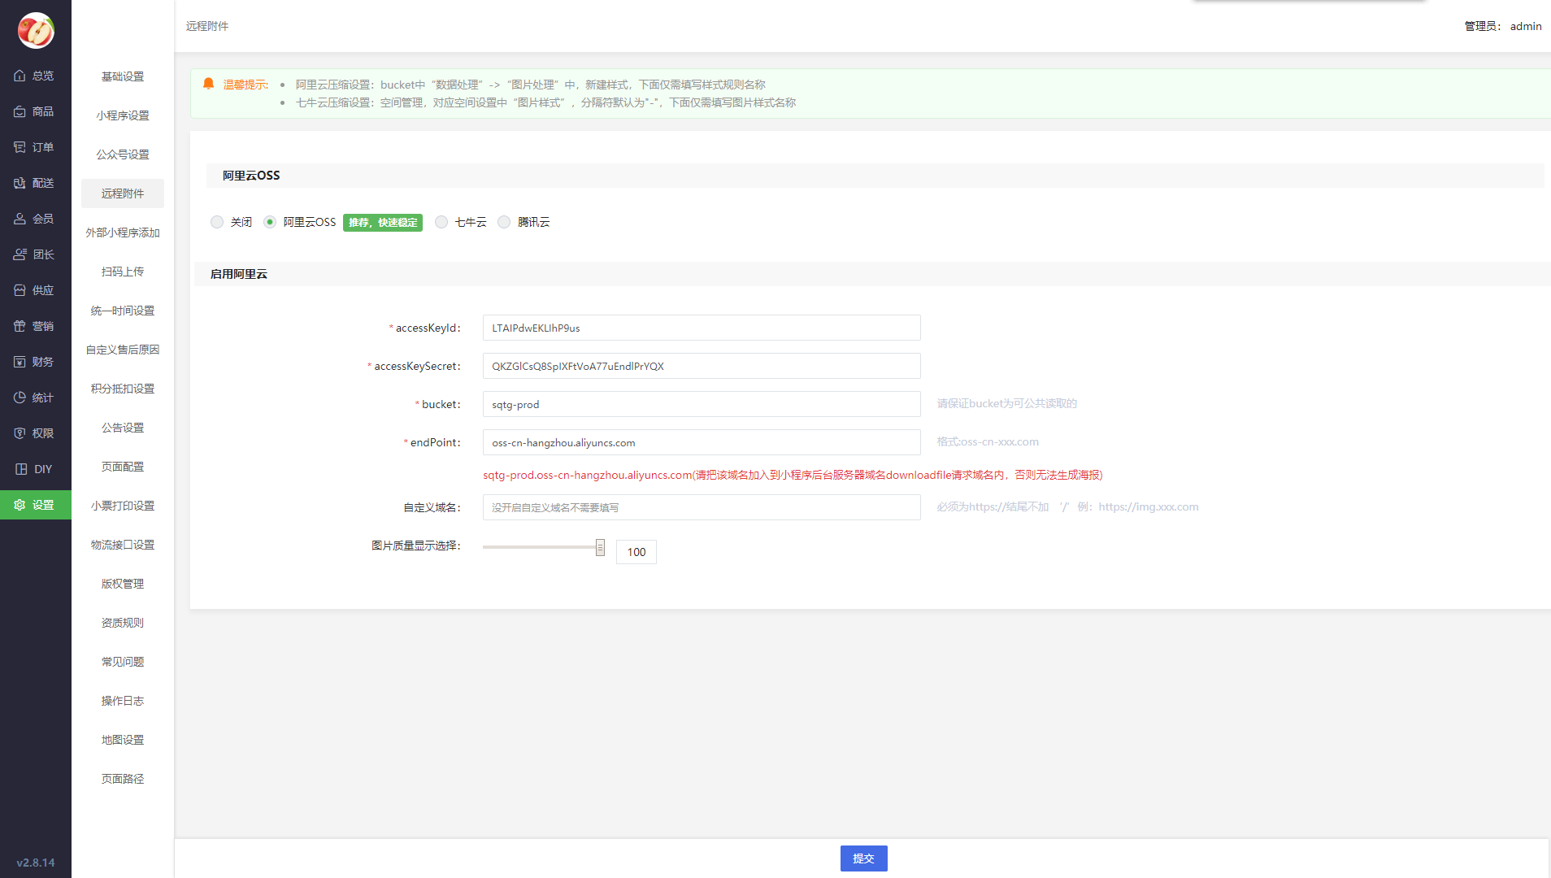Open 公告设置 submenu item
The height and width of the screenshot is (878, 1551).
click(123, 428)
